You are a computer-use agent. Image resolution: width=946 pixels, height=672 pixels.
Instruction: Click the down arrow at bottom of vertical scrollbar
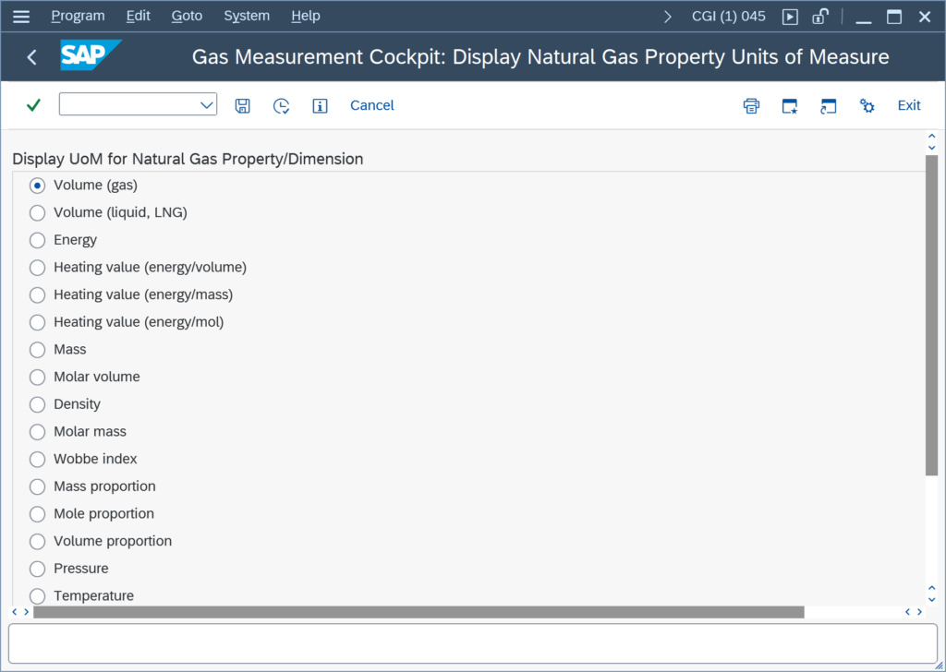point(931,599)
